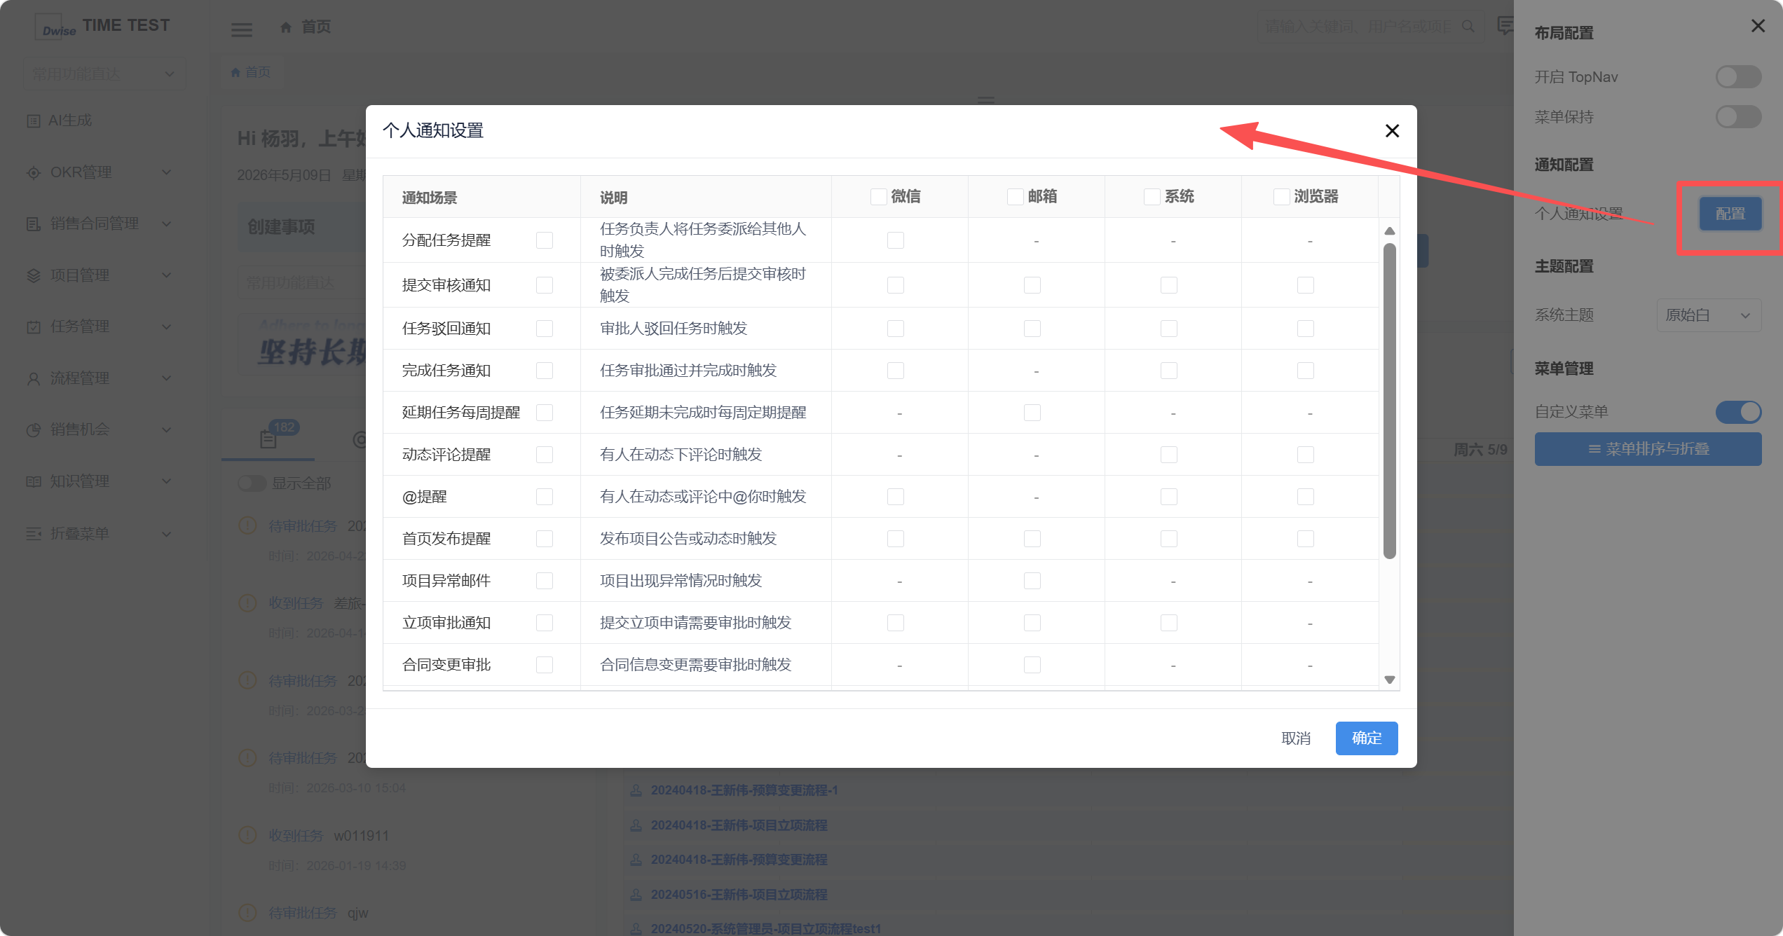The height and width of the screenshot is (936, 1783).
Task: Expand the OKR管理 menu chevron
Action: coord(167,172)
